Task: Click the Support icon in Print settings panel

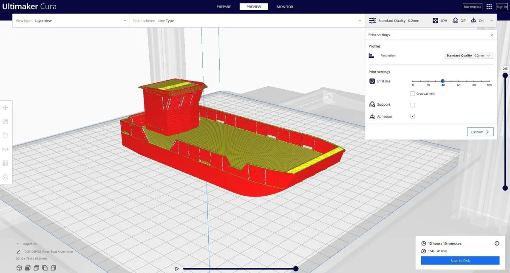Action: (372, 104)
